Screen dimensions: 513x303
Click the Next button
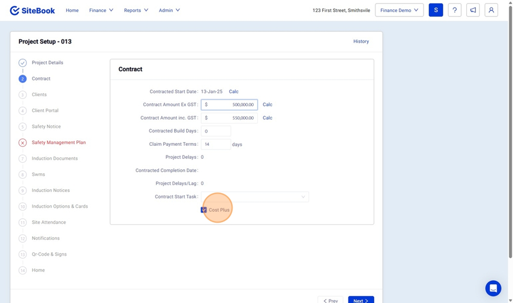pyautogui.click(x=361, y=300)
